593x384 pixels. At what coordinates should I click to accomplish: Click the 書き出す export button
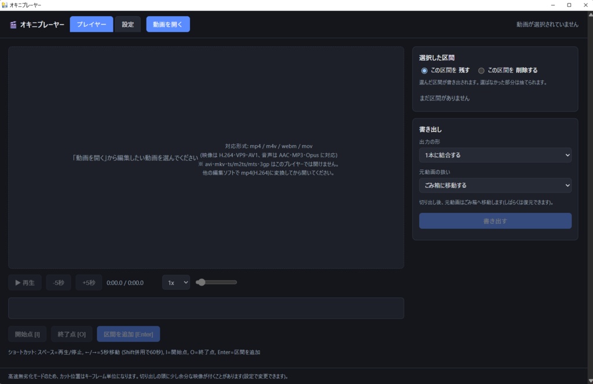pos(495,221)
